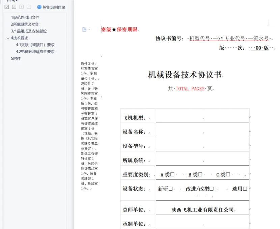Click the 设备状态 row label
Screen dimensions: 280x229
pyautogui.click(x=134, y=189)
